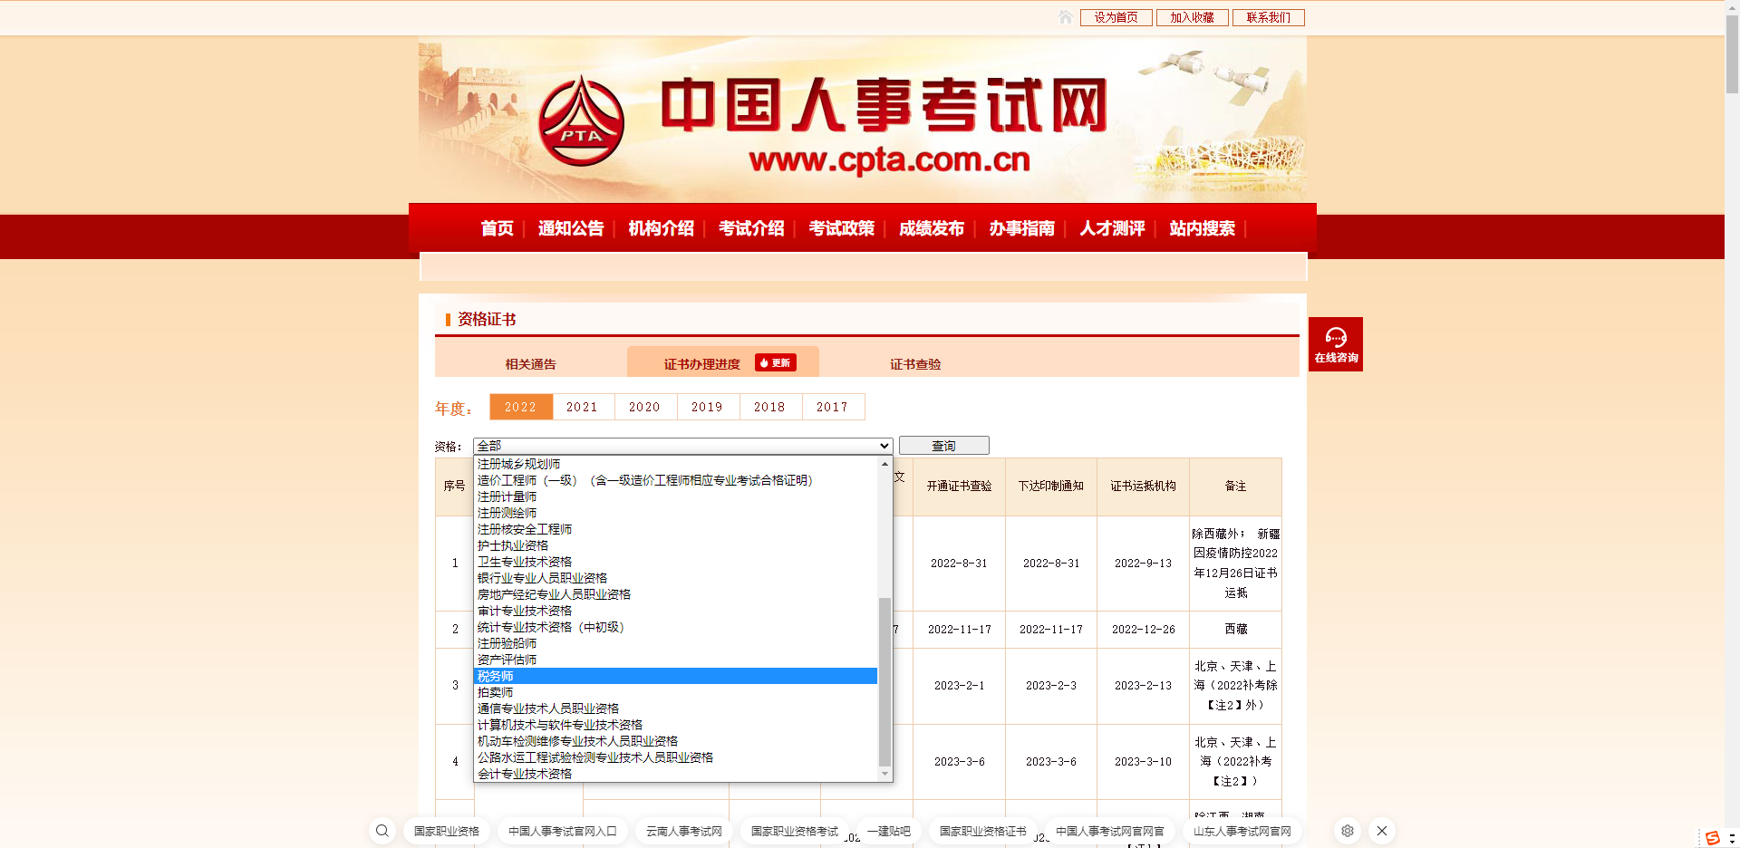Open 国家职业资格 suggestion link
This screenshot has width=1740, height=848.
[447, 831]
